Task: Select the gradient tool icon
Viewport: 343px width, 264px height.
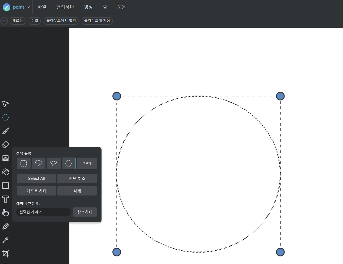Action: click(x=5, y=158)
